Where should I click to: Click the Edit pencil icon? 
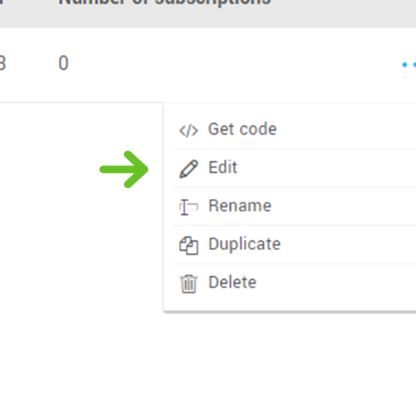(x=189, y=169)
